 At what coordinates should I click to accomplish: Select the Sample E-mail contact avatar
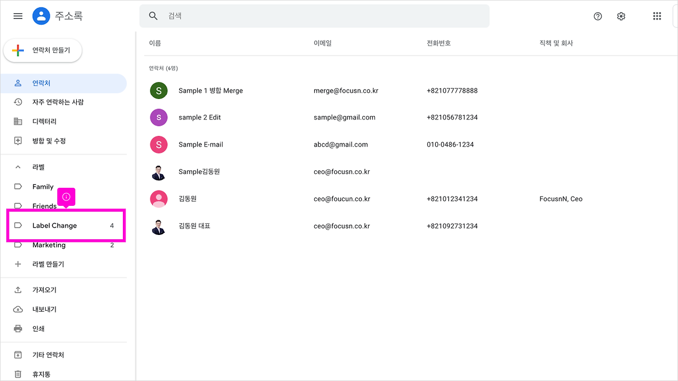click(158, 144)
